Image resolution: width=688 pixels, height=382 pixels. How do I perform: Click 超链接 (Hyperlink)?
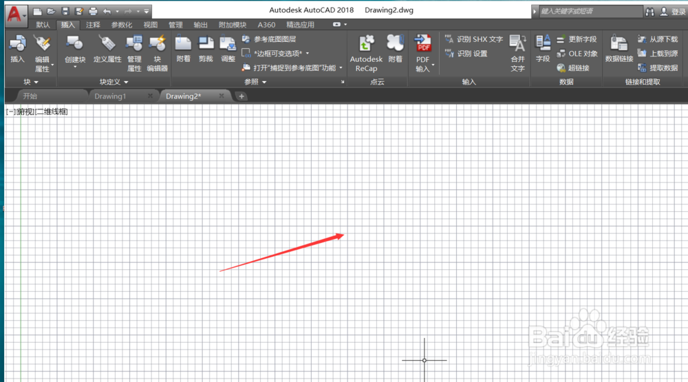pyautogui.click(x=573, y=68)
